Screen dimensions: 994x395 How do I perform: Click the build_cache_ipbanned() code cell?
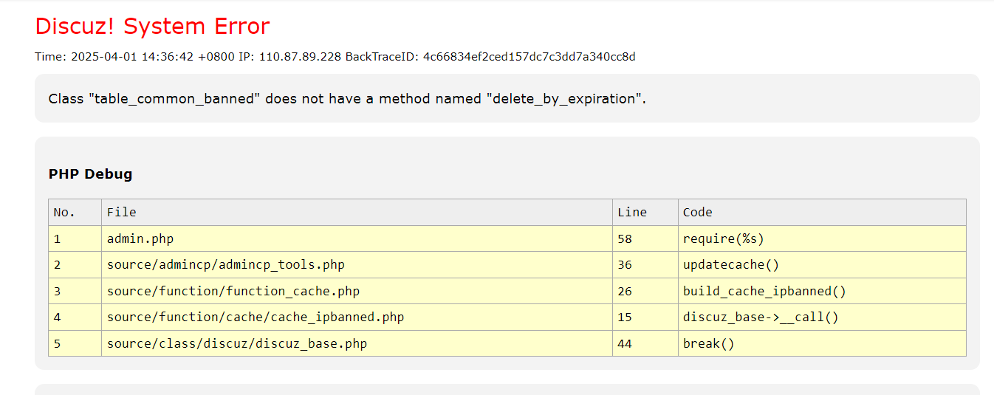(x=822, y=291)
